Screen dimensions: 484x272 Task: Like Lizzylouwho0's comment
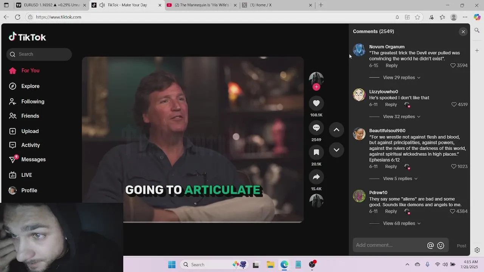click(x=454, y=105)
